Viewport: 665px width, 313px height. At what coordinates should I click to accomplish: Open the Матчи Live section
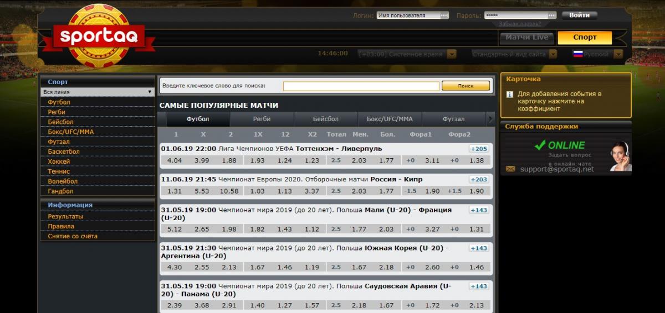click(527, 38)
